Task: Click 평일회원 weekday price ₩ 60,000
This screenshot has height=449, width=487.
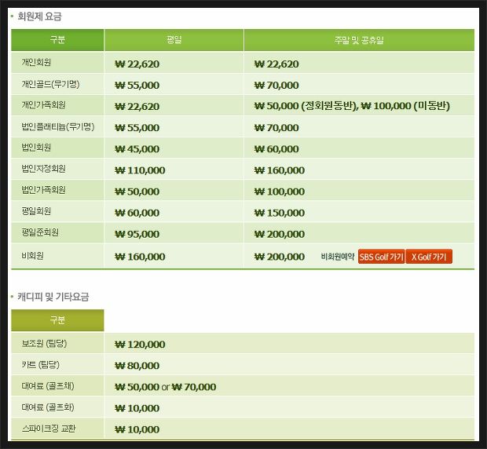Action: coord(137,213)
